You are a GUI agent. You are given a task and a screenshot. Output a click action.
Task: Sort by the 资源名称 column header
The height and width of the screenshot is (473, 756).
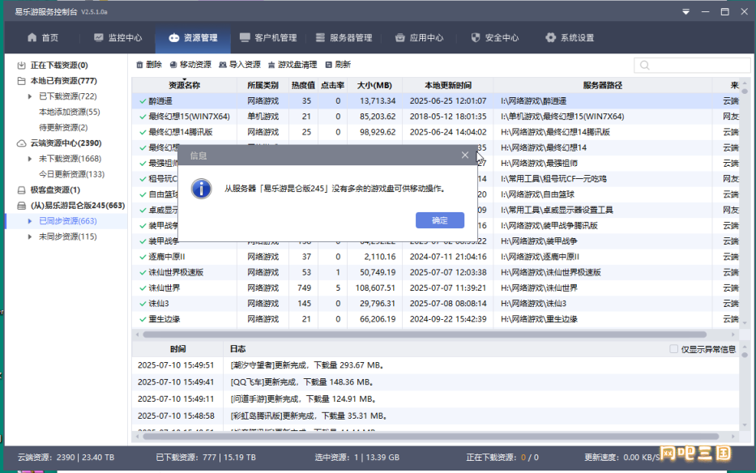click(x=184, y=85)
